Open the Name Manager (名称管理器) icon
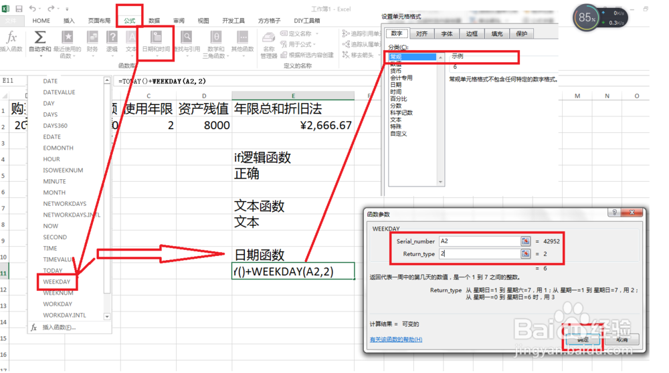This screenshot has height=373, width=669. [x=269, y=38]
